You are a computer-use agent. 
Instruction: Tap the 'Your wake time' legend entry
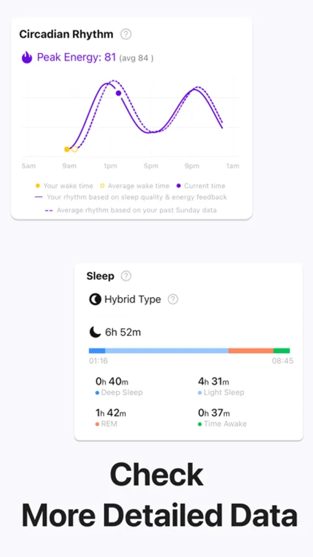coord(64,186)
